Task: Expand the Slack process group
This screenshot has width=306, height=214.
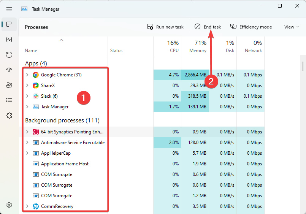Action: [x=27, y=96]
